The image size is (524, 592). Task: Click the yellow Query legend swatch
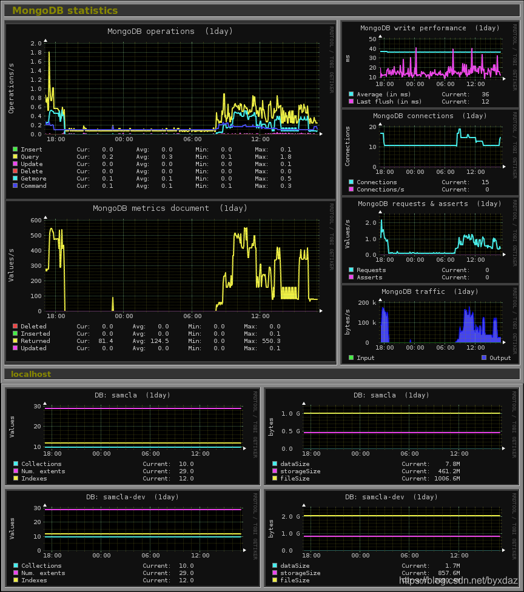pyautogui.click(x=15, y=157)
